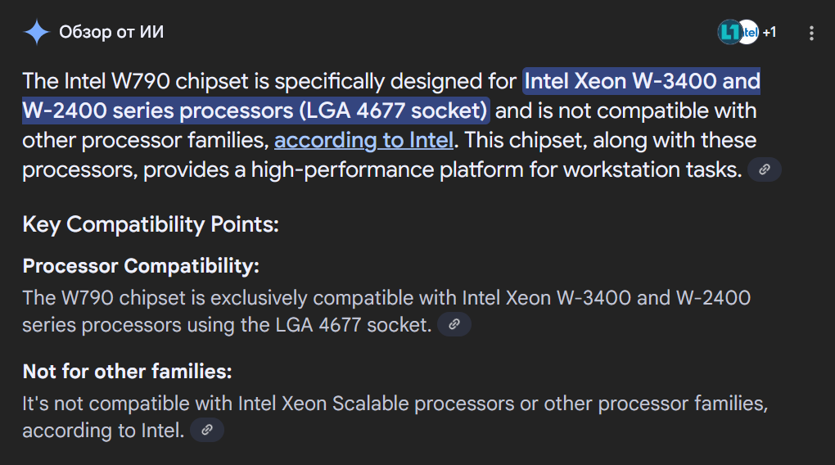
Task: Click text "It's not compatible with Intel Xeon Scalable"
Action: [x=215, y=404]
